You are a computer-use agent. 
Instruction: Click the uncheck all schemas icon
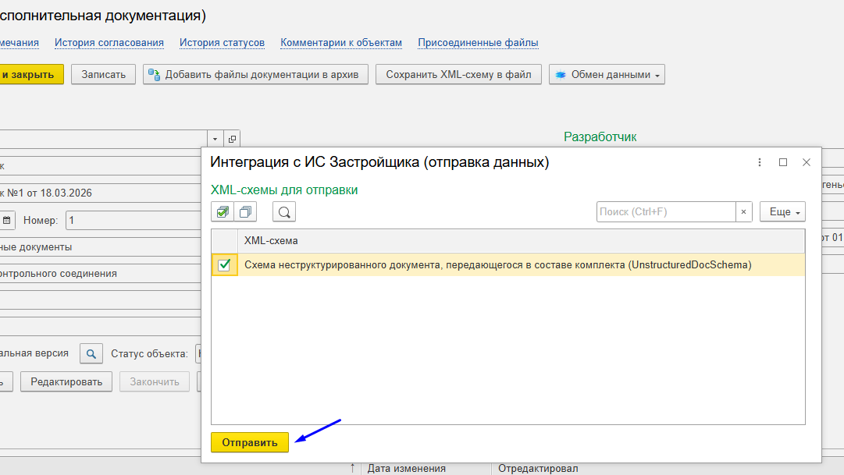pos(245,211)
